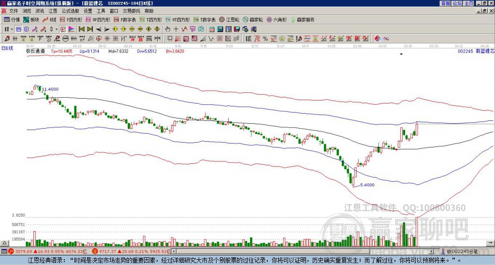Jump to first bar icon
Image resolution: width=495 pixels, height=265 pixels.
81,29
